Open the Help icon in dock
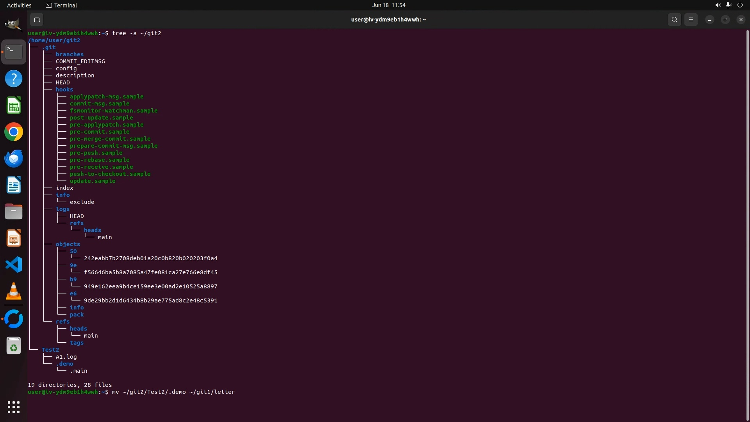This screenshot has width=750, height=422. click(x=14, y=79)
